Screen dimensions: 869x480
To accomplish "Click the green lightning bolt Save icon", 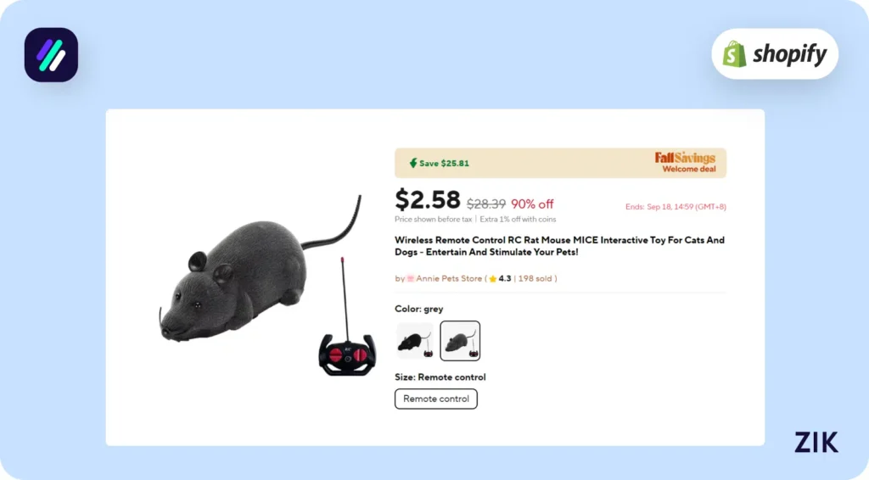I will coord(413,163).
